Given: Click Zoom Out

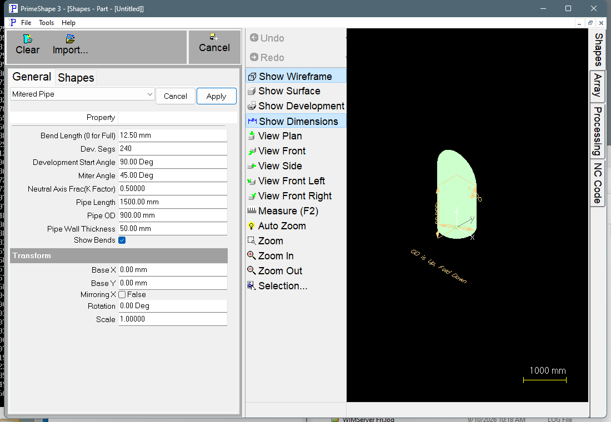Looking at the screenshot, I should [275, 270].
